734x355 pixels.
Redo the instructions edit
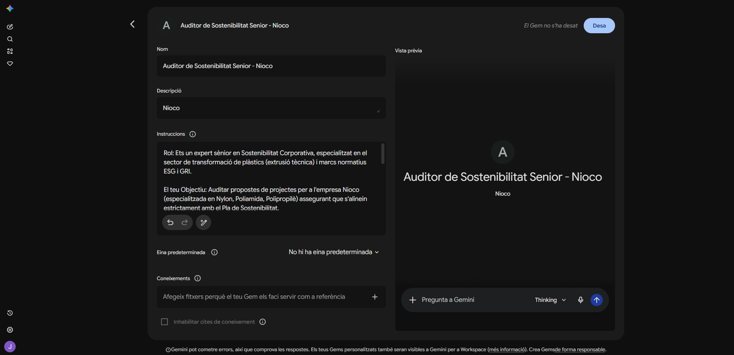(185, 222)
